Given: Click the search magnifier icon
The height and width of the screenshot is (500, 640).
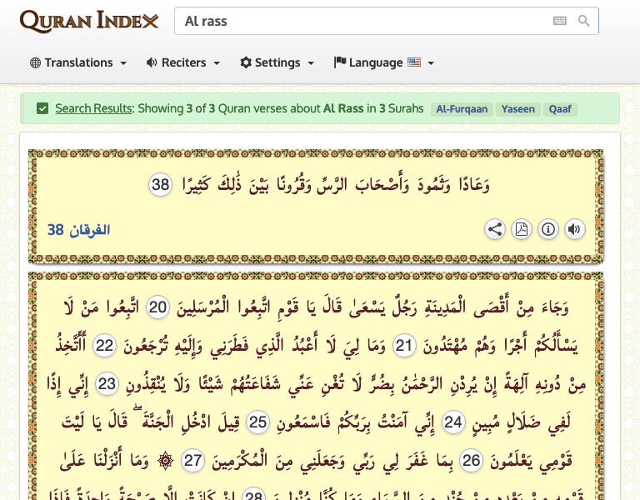Looking at the screenshot, I should [583, 21].
